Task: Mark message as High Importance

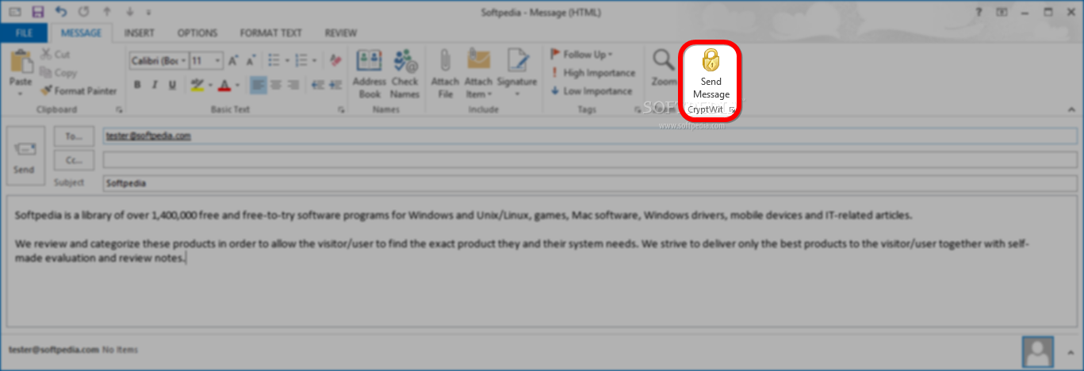Action: pyautogui.click(x=592, y=73)
